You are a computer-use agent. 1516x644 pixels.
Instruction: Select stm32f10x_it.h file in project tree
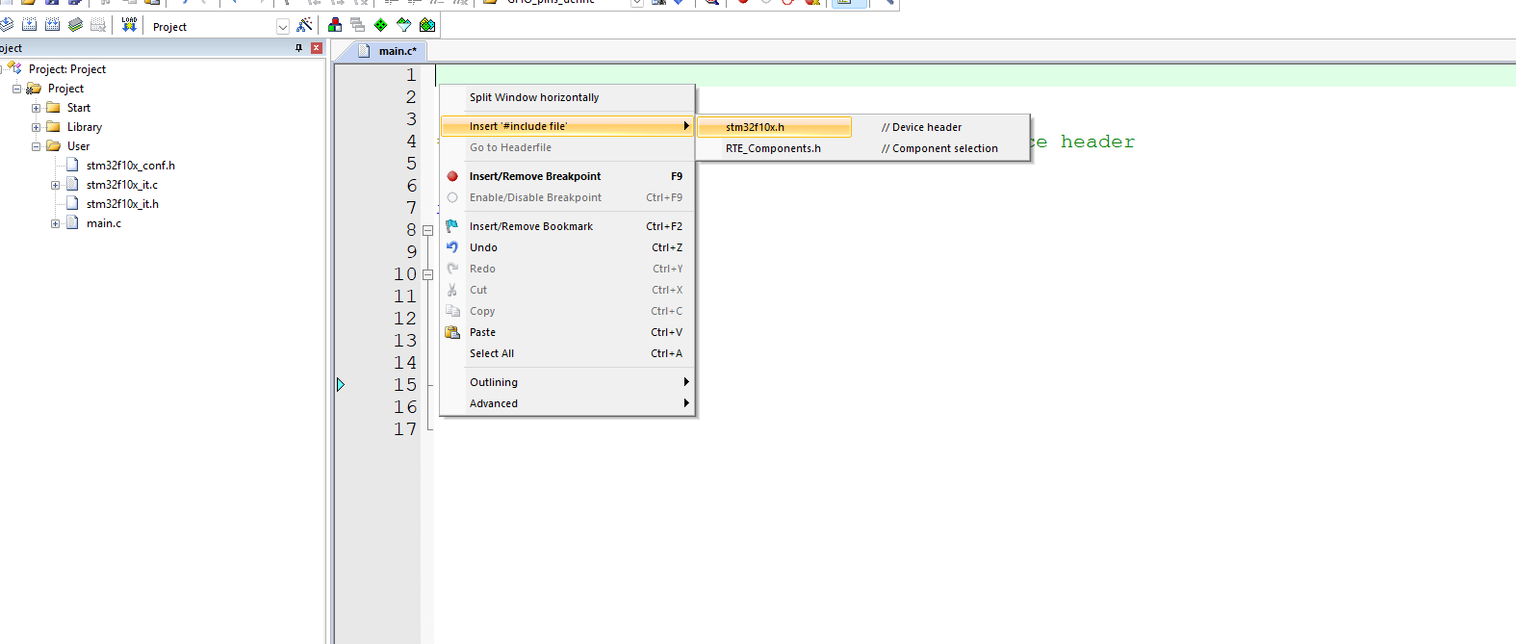122,204
